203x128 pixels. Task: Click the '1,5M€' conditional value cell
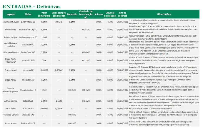pyautogui.click(x=59, y=101)
